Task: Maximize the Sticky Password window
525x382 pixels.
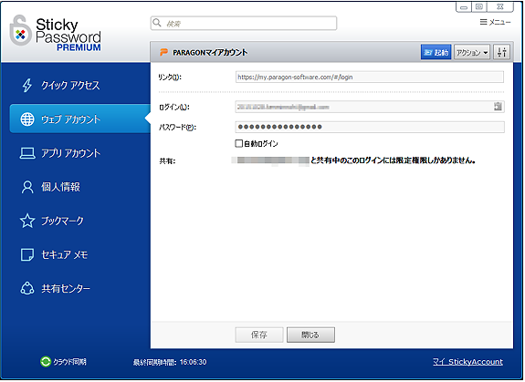Action: click(x=479, y=6)
